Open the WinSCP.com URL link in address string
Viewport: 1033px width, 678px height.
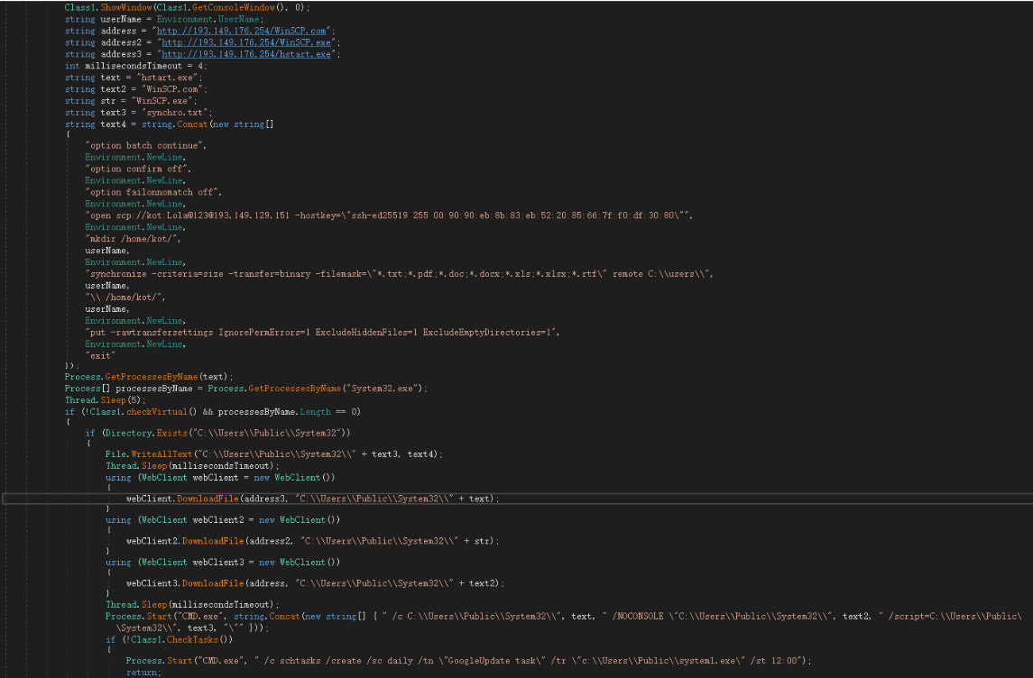pos(241,31)
